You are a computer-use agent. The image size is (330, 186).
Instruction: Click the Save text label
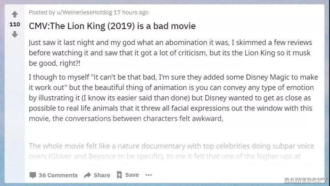132,175
